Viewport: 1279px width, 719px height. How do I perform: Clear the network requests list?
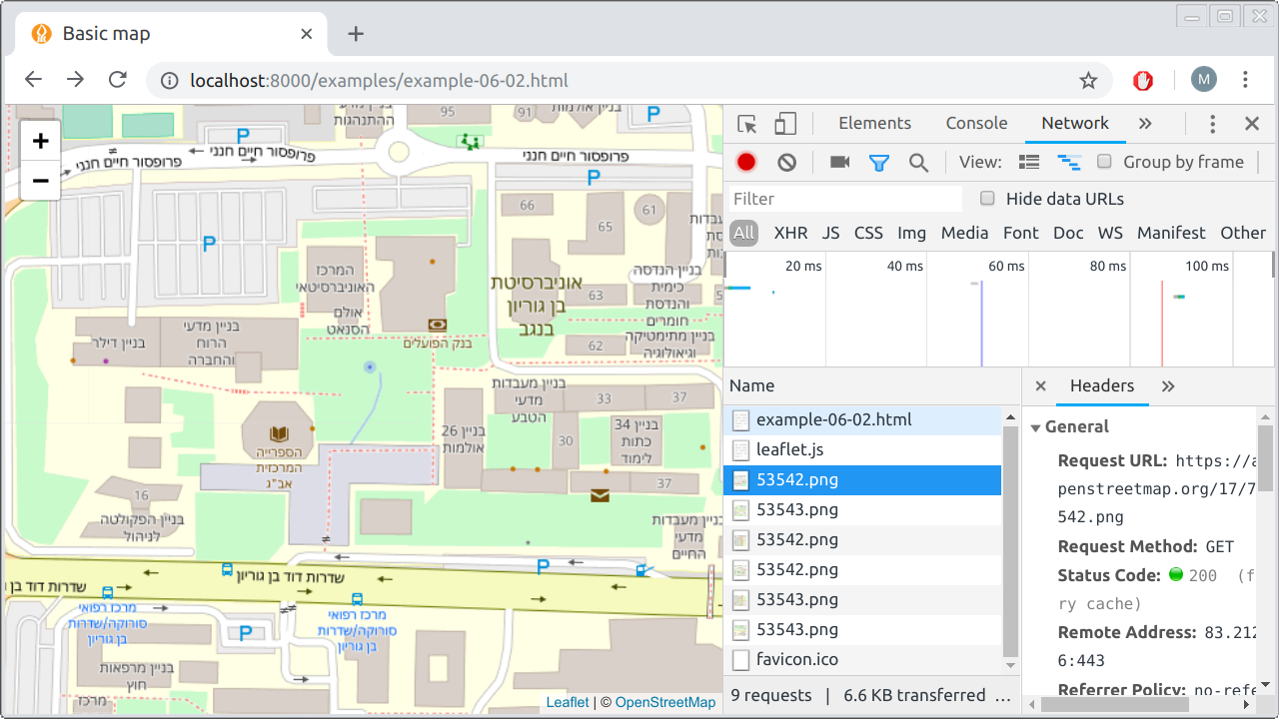tap(786, 162)
